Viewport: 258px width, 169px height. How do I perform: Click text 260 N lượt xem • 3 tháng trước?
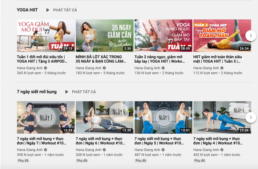[x=41, y=73]
